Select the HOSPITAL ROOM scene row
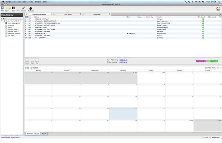222x143 pixels. (123, 34)
